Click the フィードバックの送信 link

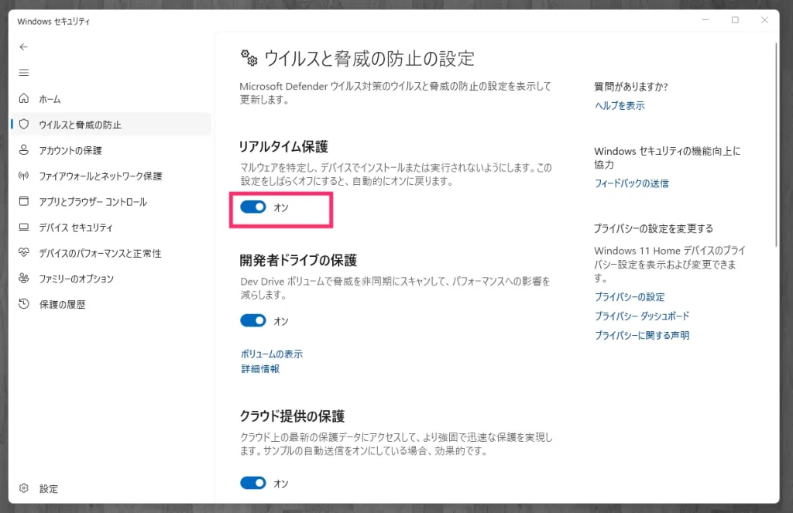point(631,183)
